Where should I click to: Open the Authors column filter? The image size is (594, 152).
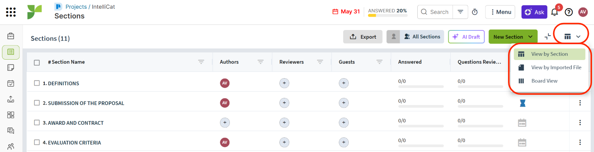tap(261, 62)
